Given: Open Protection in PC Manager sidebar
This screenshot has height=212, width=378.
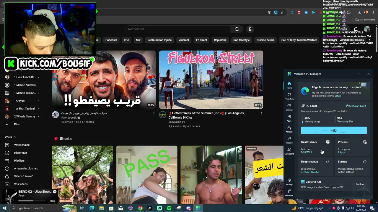Looking at the screenshot, I should click(x=289, y=96).
